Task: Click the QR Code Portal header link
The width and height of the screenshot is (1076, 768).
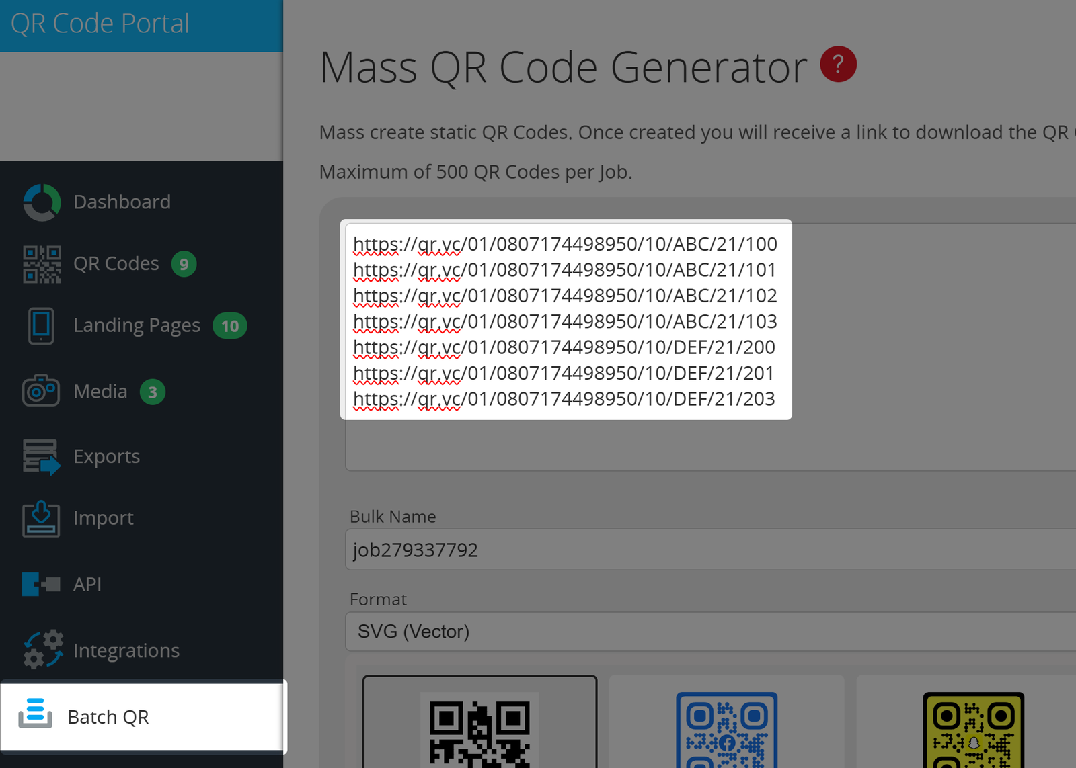Action: [x=102, y=23]
